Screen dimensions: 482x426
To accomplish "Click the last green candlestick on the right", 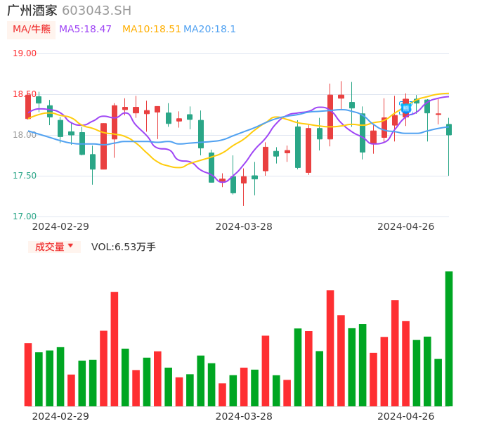I will coord(449,129).
